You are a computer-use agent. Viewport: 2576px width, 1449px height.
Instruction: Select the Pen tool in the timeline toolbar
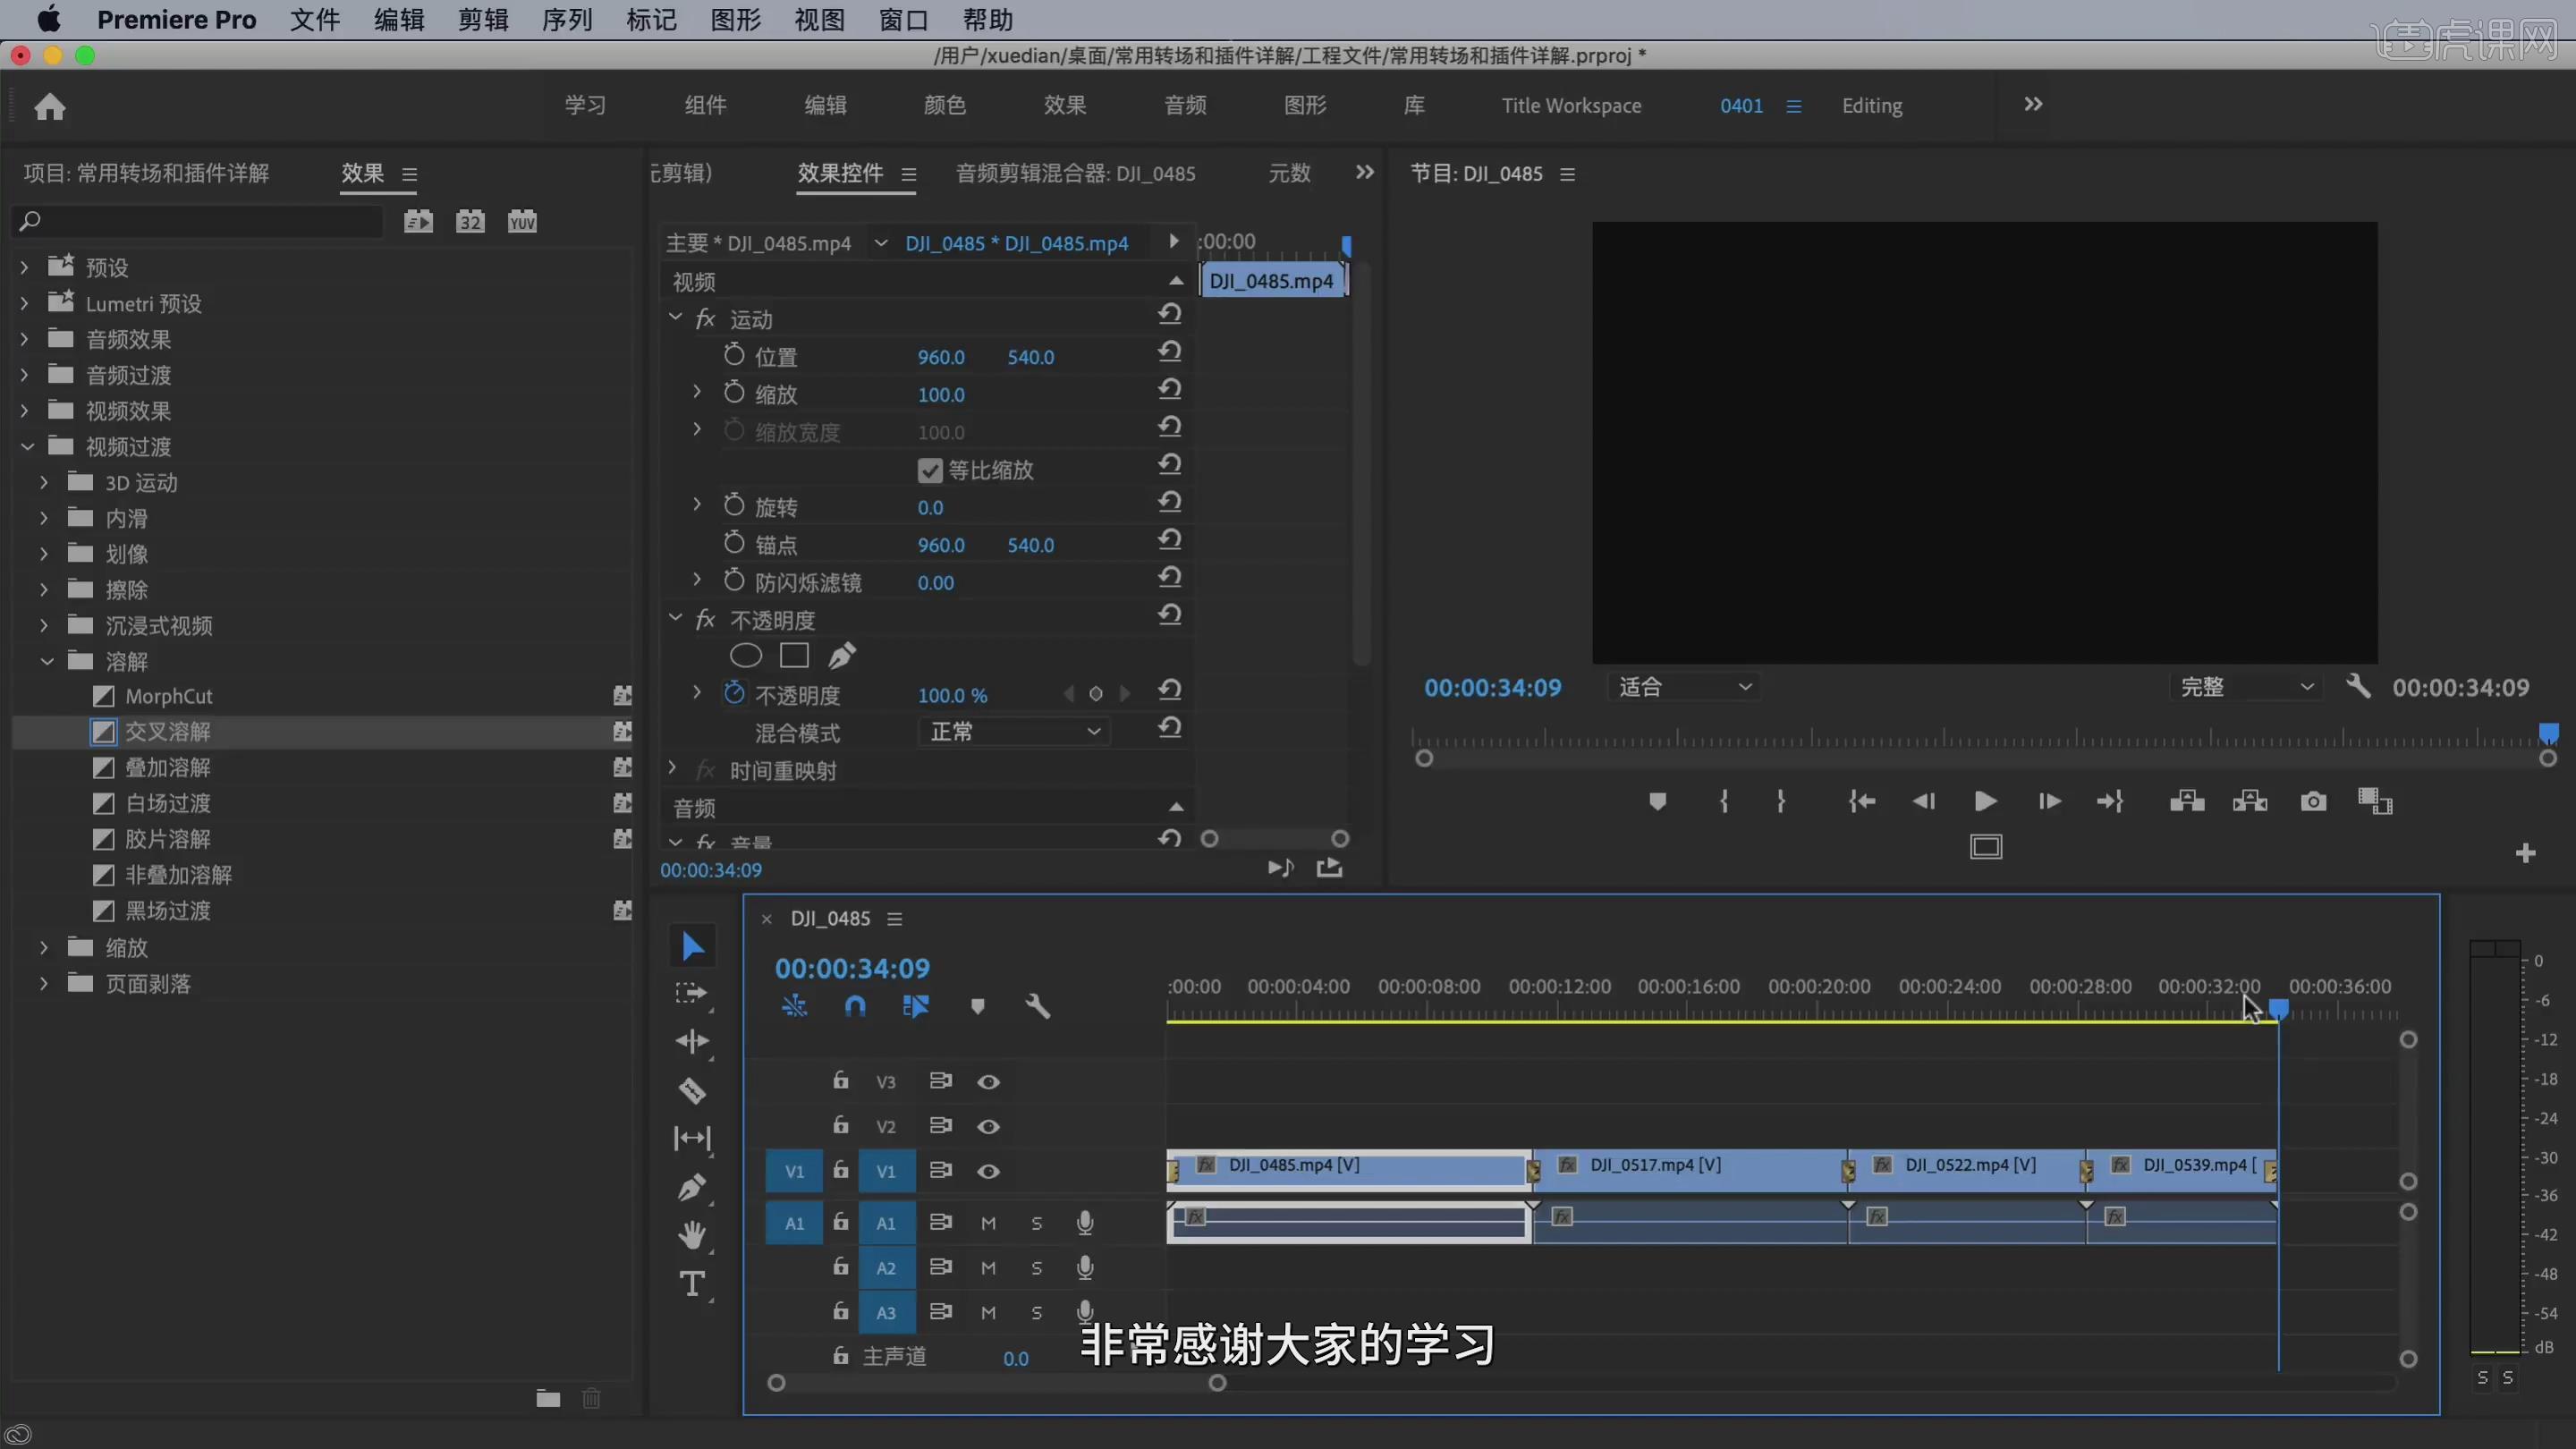click(692, 1187)
